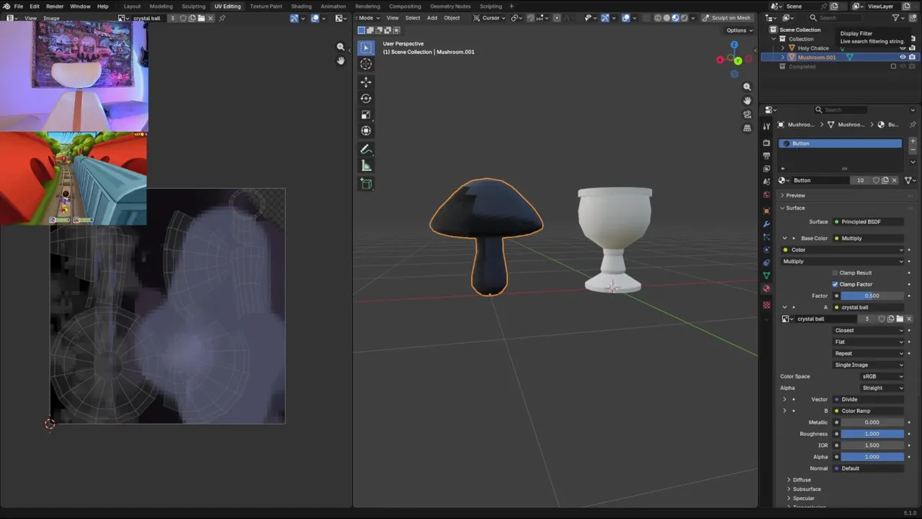Add a new material slot

[x=913, y=141]
